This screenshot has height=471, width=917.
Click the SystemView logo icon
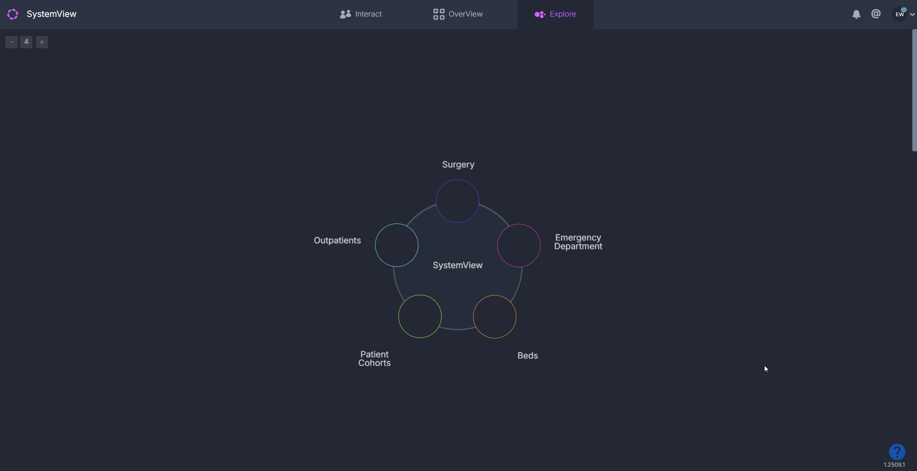click(13, 14)
